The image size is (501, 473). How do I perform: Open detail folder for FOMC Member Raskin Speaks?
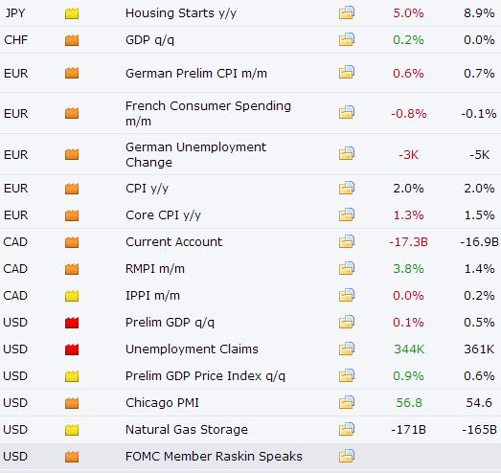347,457
